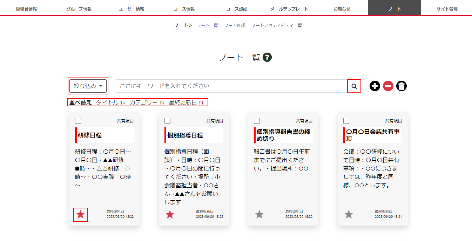Click 共有項目 on 〇月〇日会議共有事項 card
Viewport: 472px width, 241px height.
394,121
